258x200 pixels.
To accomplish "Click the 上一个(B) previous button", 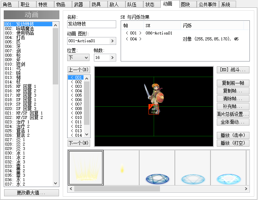I will [x=79, y=70].
